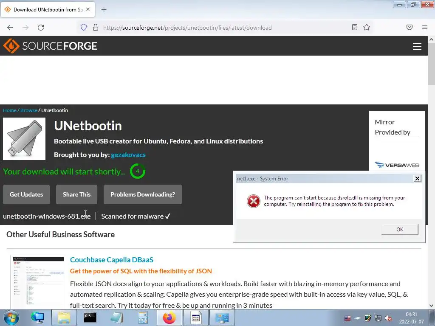Click the Share This button
The image size is (435, 326).
(76, 194)
